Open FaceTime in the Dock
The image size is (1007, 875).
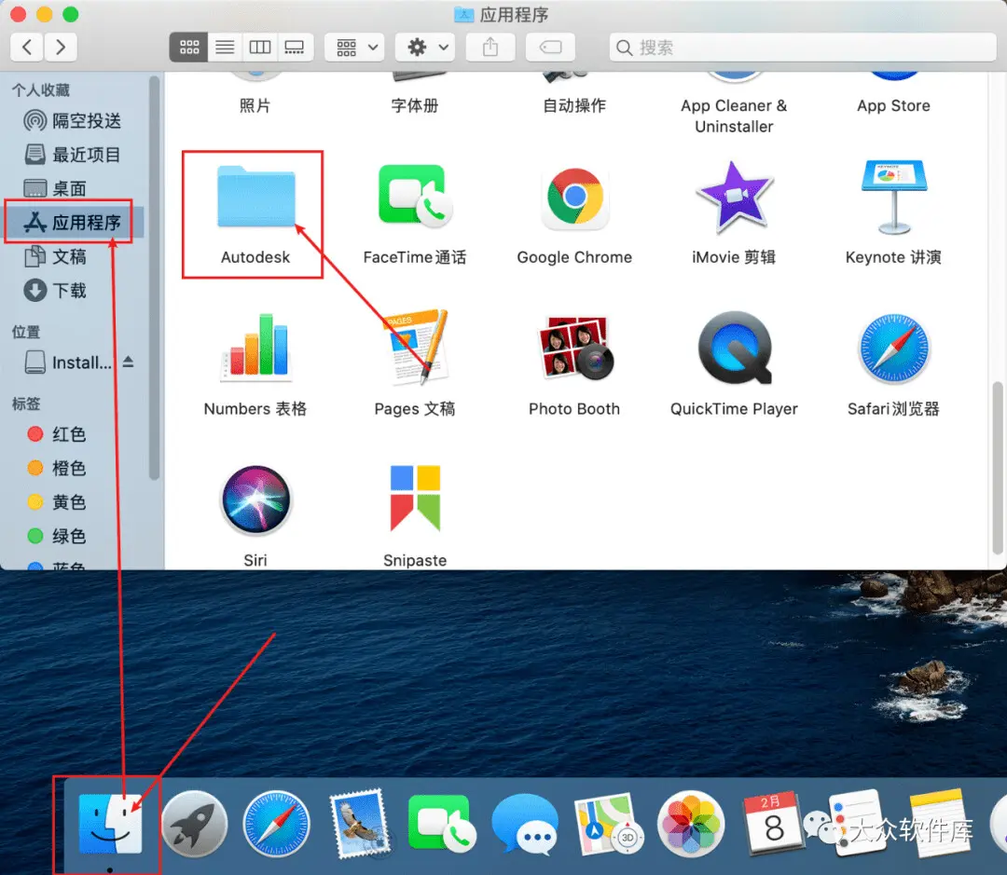pyautogui.click(x=443, y=823)
